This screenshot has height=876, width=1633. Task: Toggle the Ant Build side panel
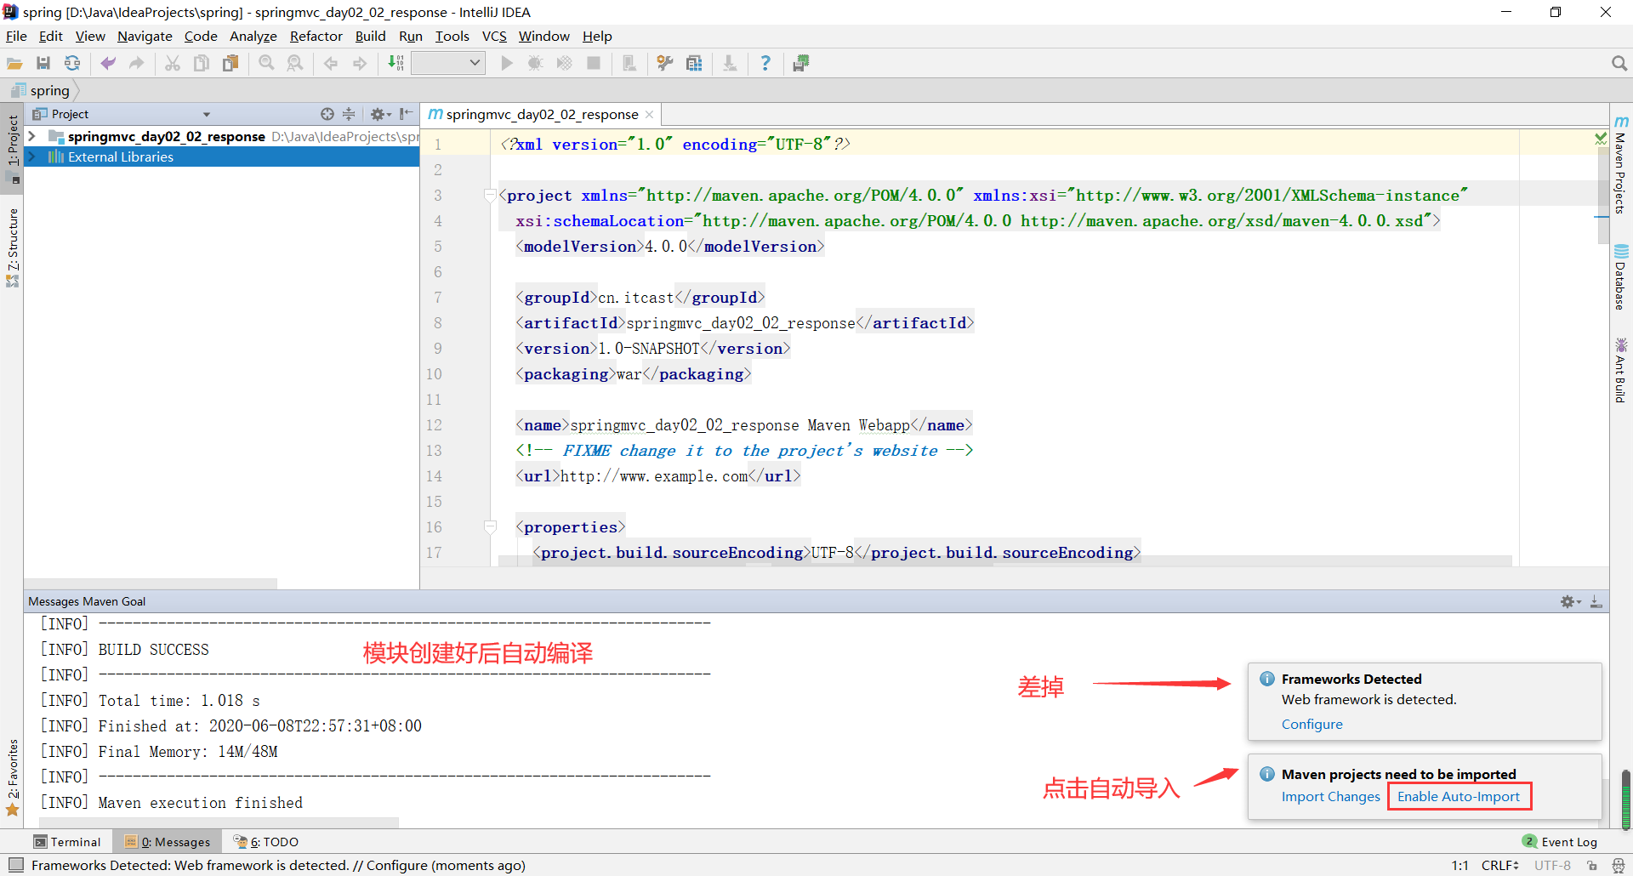pos(1621,370)
